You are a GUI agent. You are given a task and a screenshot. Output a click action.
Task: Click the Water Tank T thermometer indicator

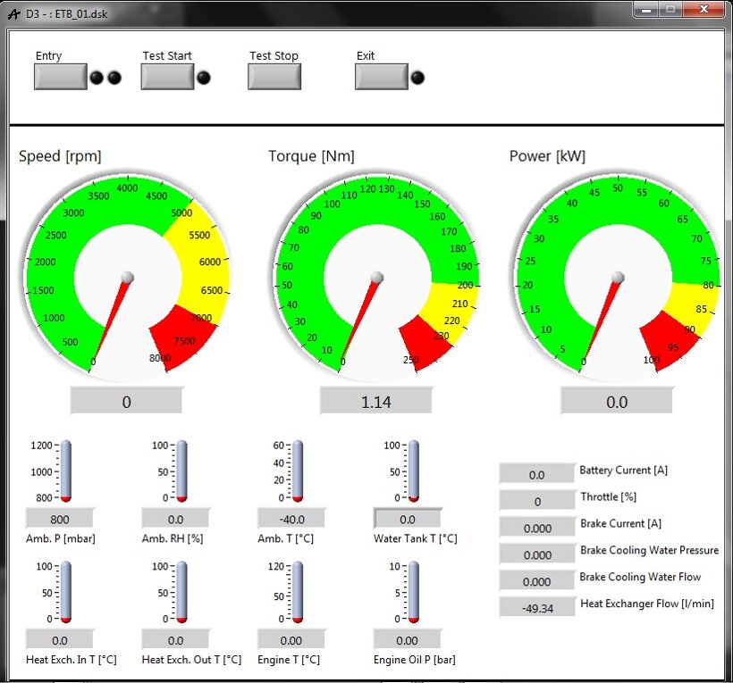coord(413,471)
